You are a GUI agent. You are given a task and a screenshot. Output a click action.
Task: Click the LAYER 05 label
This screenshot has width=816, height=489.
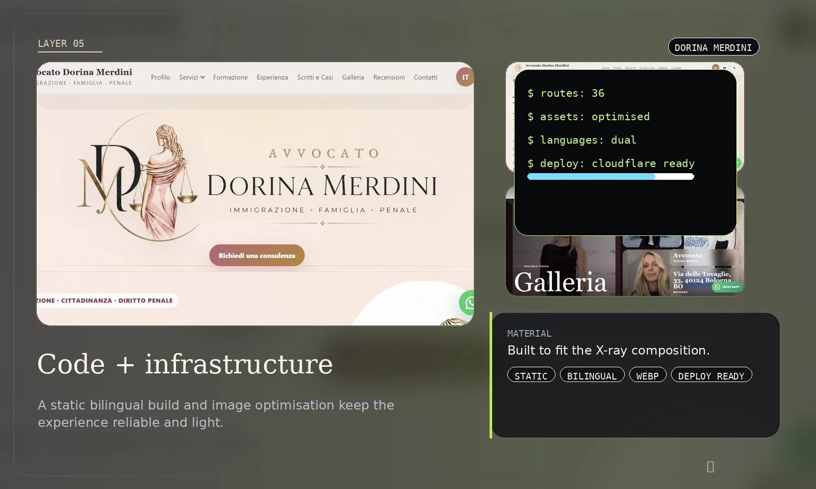(x=61, y=43)
